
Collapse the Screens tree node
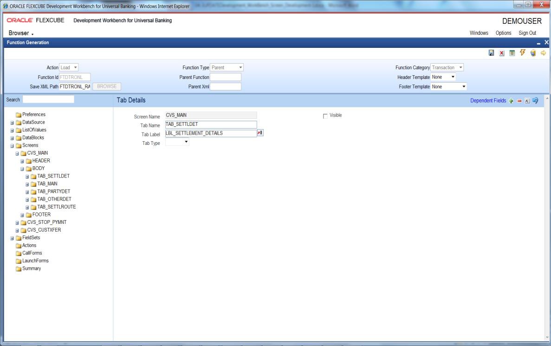[12, 146]
